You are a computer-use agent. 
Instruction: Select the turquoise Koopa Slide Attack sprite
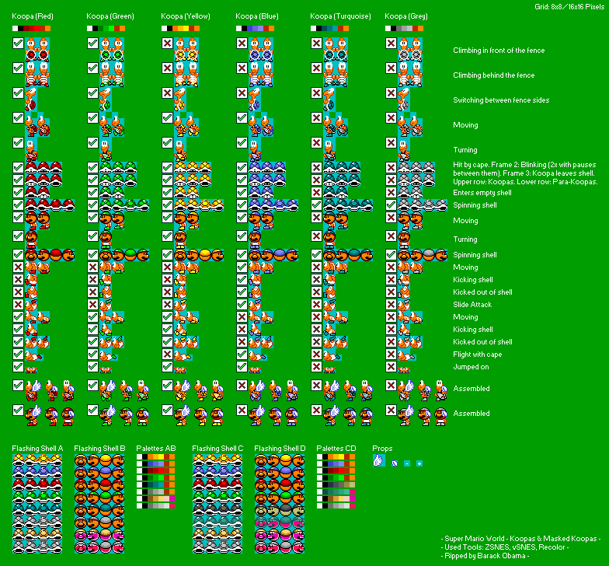click(329, 305)
